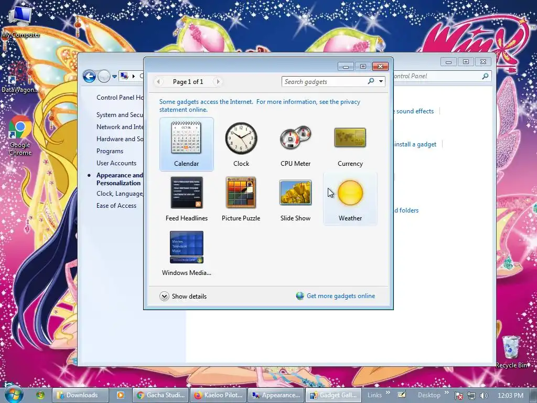Go to next gadget page arrow
Viewport: 537px width, 403px height.
point(218,81)
